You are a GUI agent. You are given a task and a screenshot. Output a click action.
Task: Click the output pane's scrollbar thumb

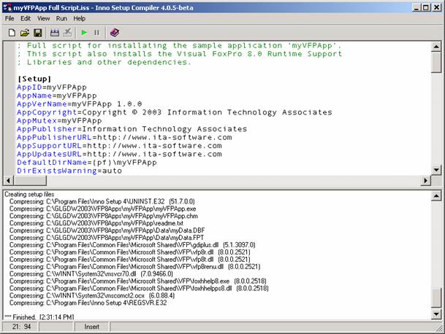tap(436, 298)
